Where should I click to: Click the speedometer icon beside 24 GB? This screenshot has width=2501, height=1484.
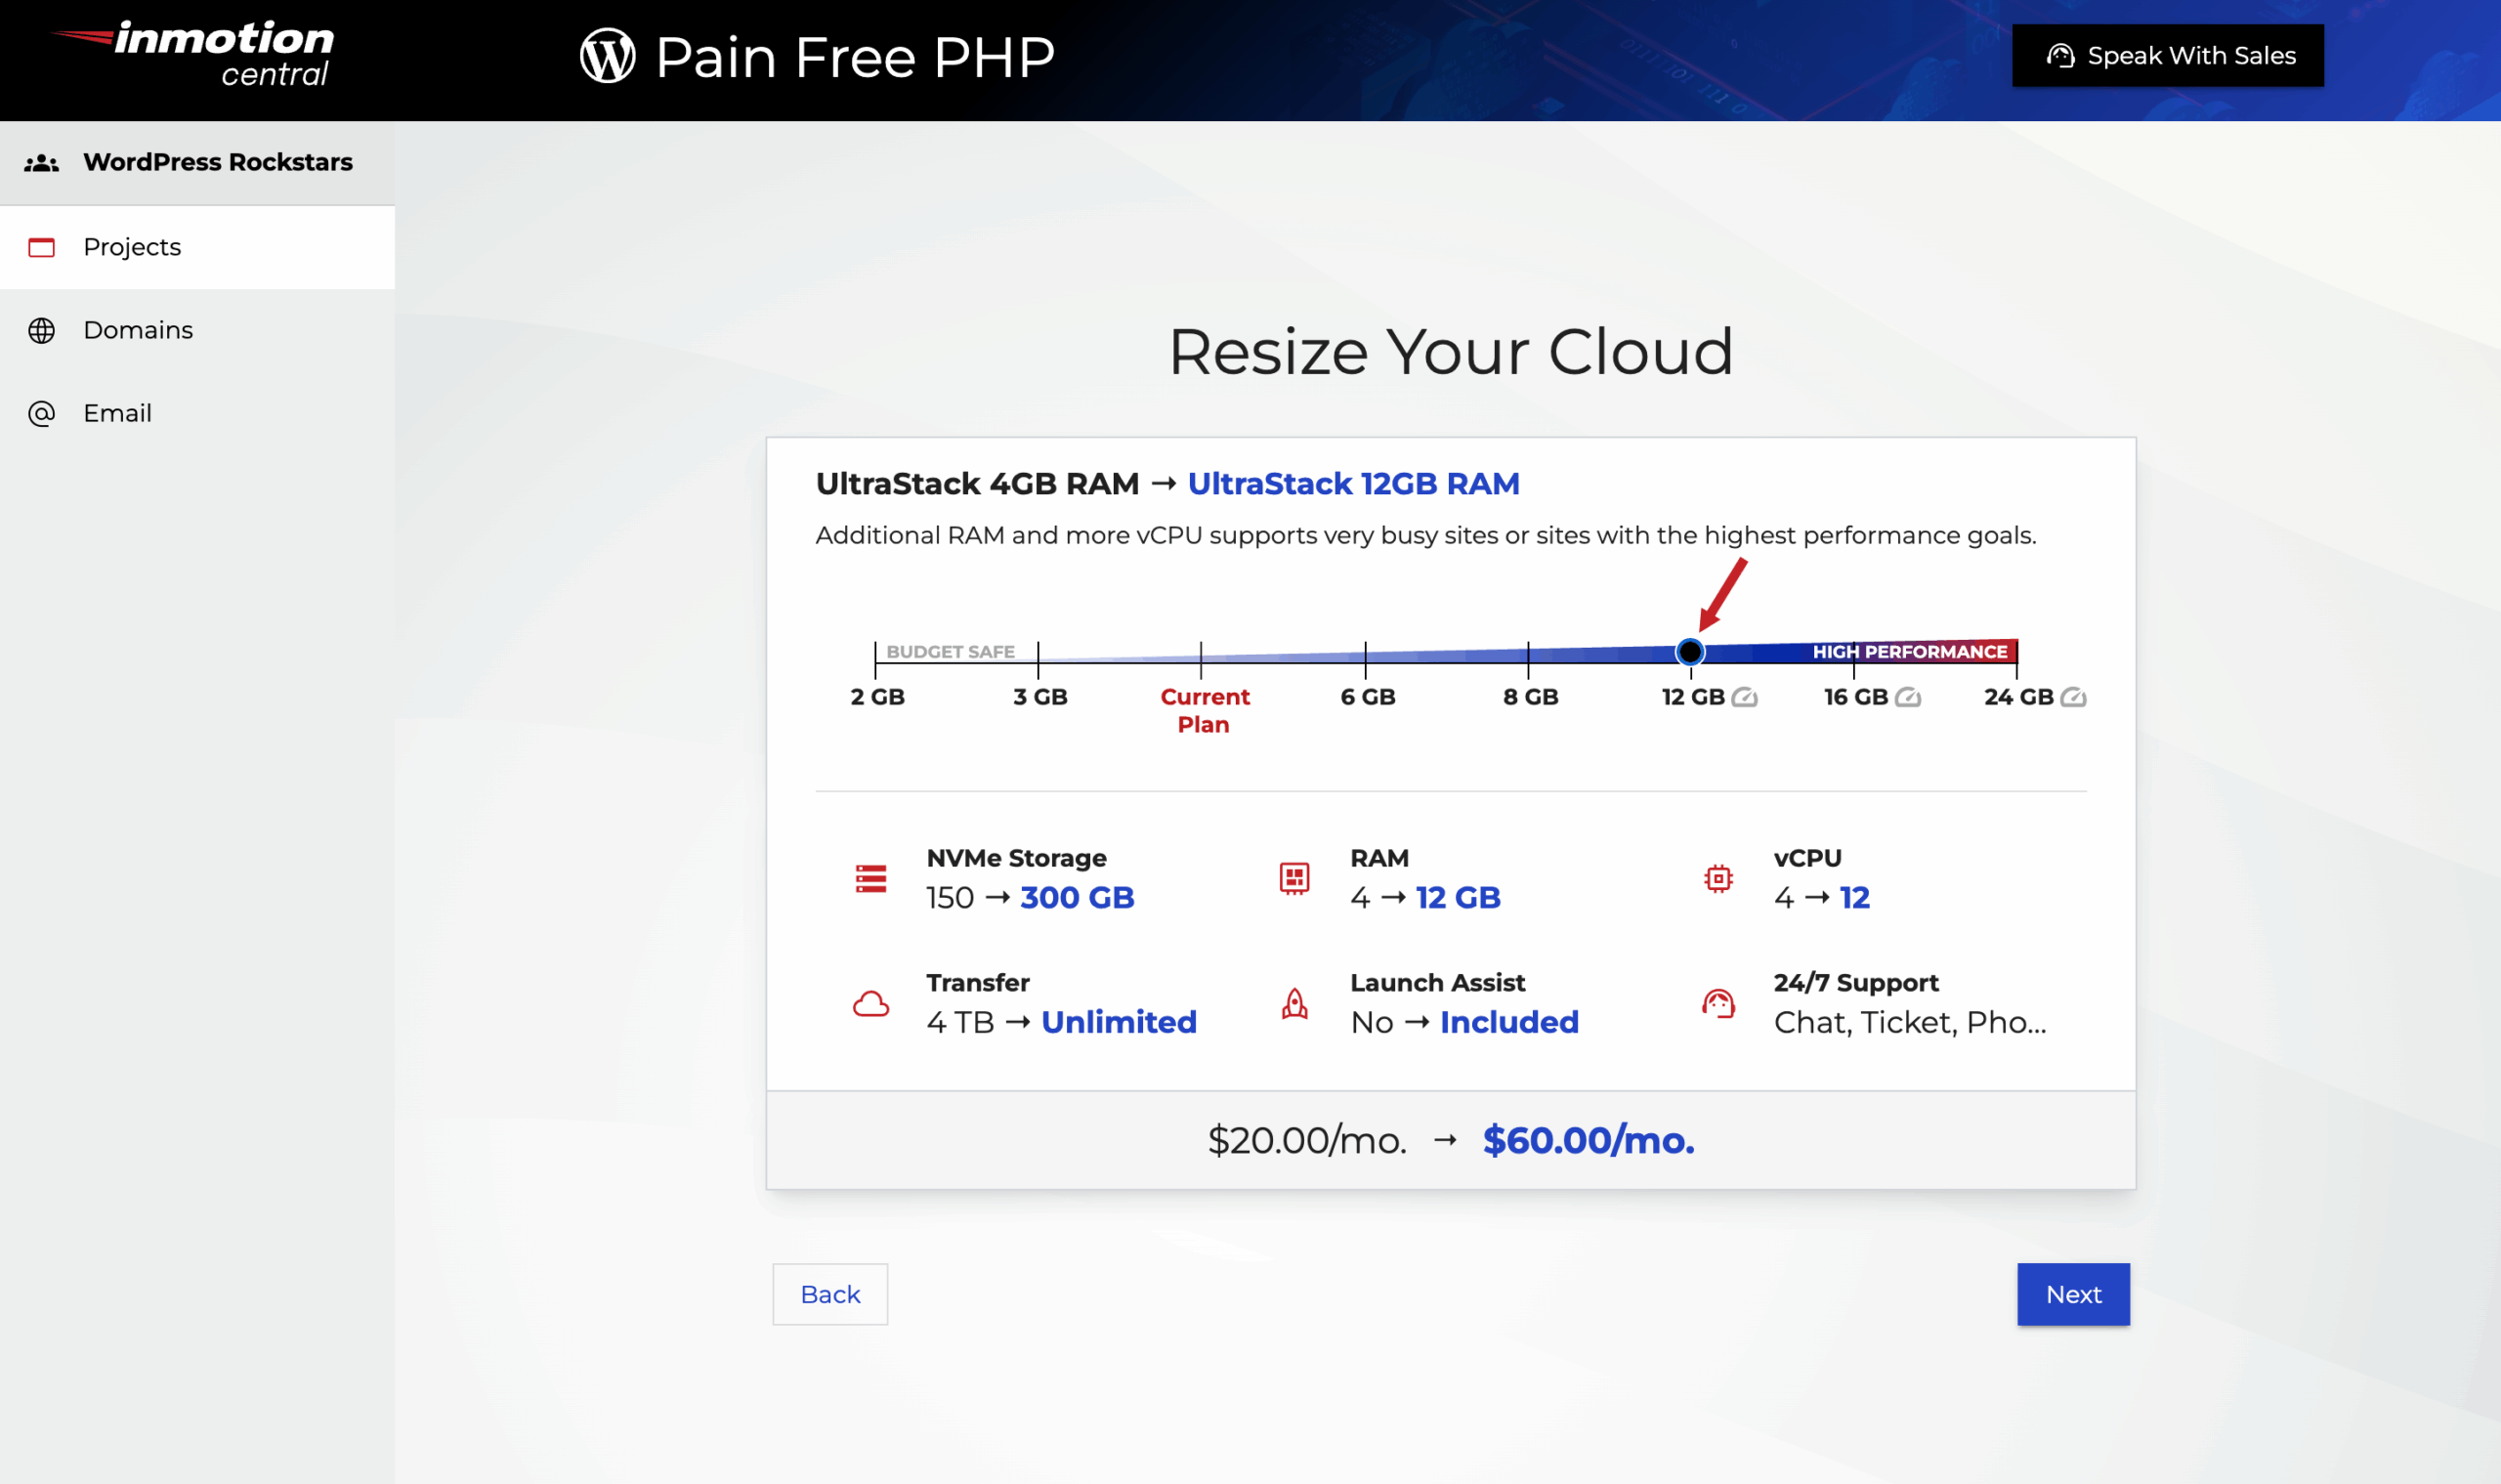(x=2074, y=698)
